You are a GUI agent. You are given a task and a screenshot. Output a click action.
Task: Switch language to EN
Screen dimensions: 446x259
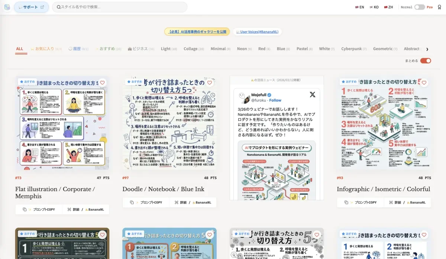(359, 7)
